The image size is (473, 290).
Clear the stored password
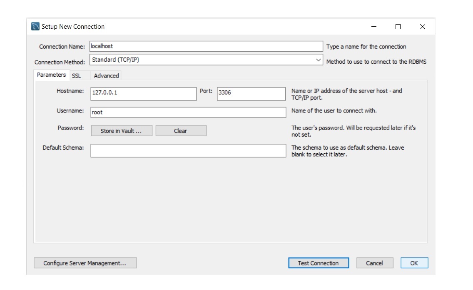[181, 131]
